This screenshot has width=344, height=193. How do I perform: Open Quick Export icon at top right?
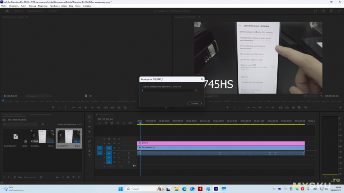coord(323,11)
